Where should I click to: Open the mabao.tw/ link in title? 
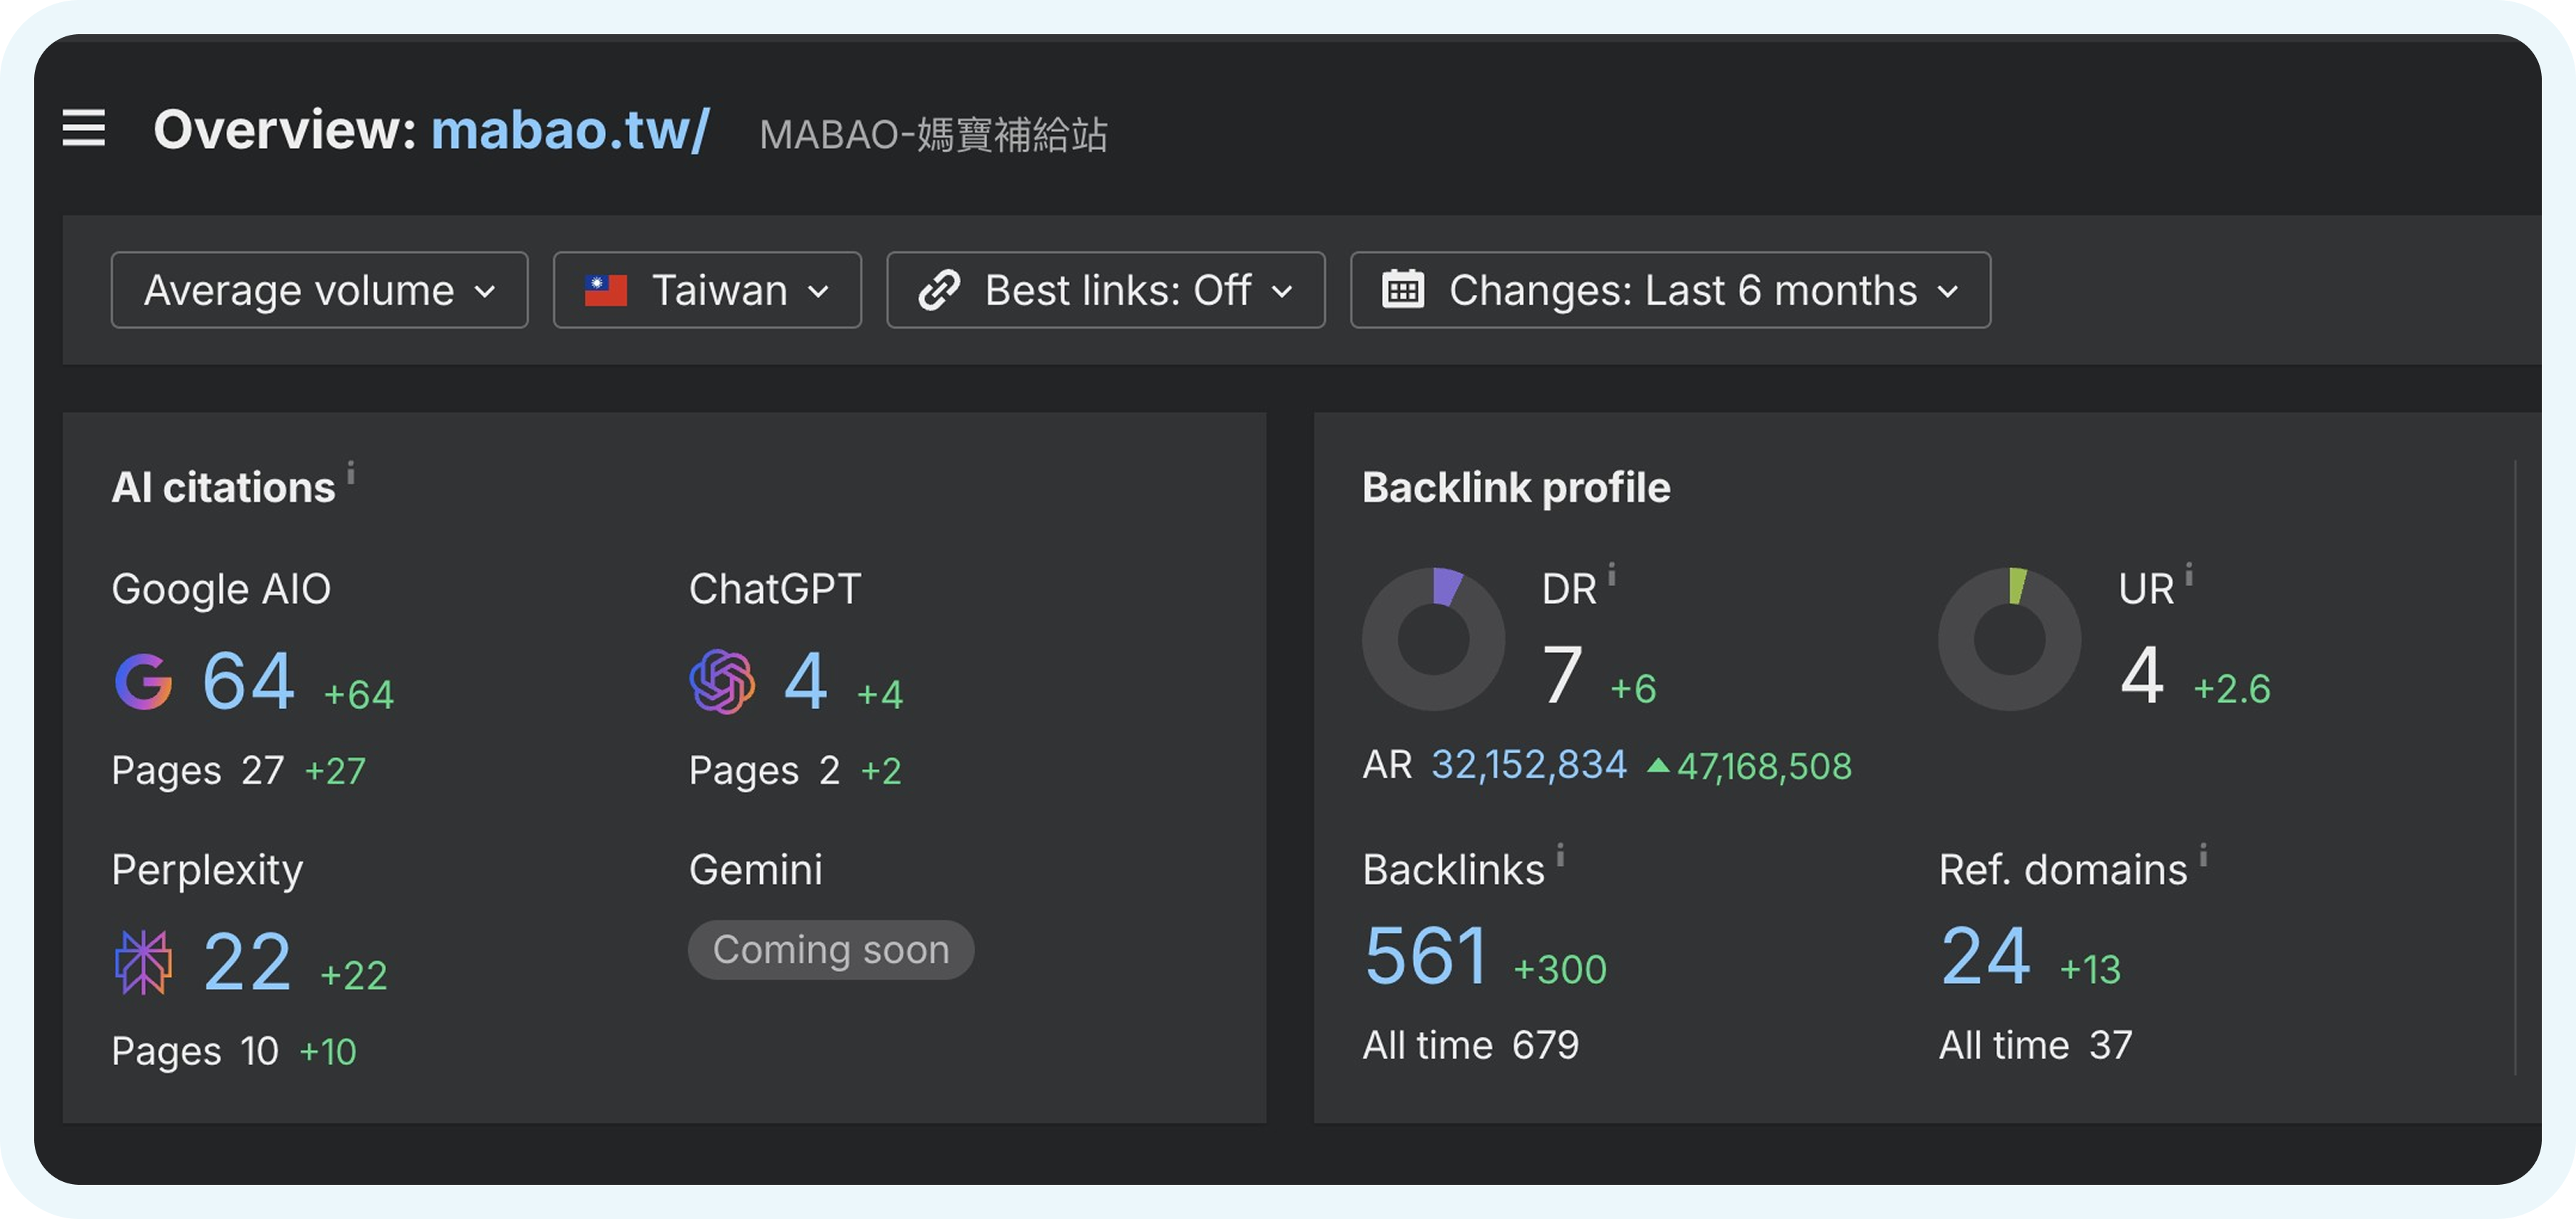pyautogui.click(x=570, y=130)
